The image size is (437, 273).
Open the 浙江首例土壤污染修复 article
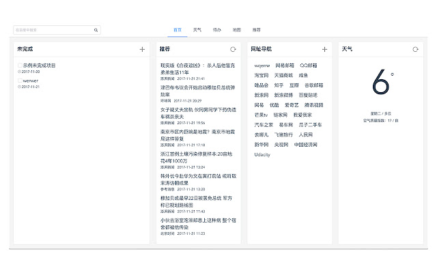196,158
